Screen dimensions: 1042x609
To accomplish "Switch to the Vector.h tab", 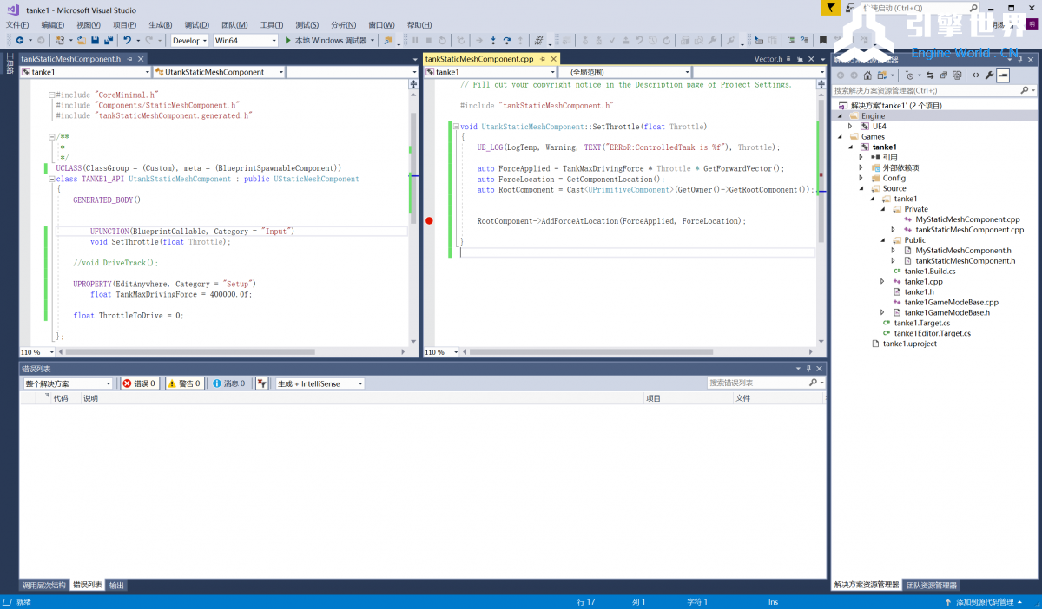I will [x=768, y=59].
